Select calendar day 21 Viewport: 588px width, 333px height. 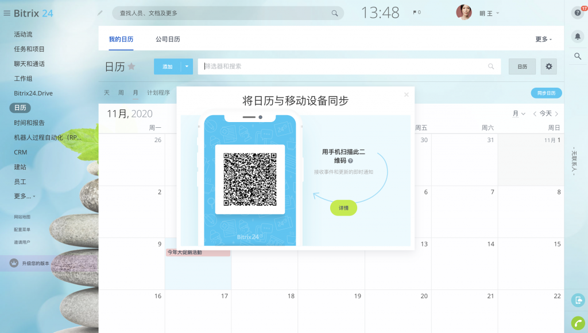click(464, 311)
